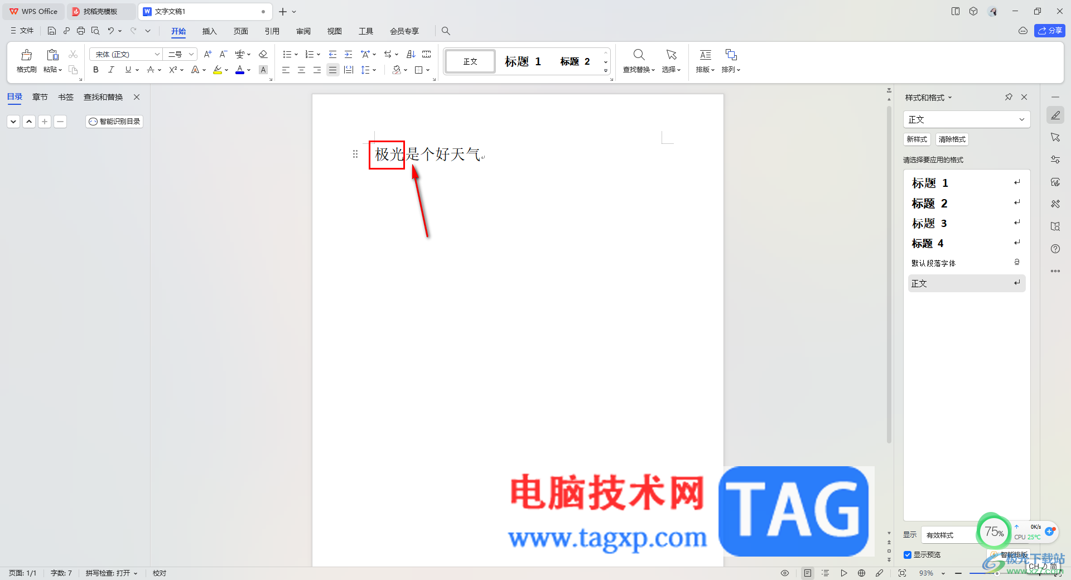The height and width of the screenshot is (580, 1071).
Task: Open 有效样式 display dropdown
Action: (948, 535)
